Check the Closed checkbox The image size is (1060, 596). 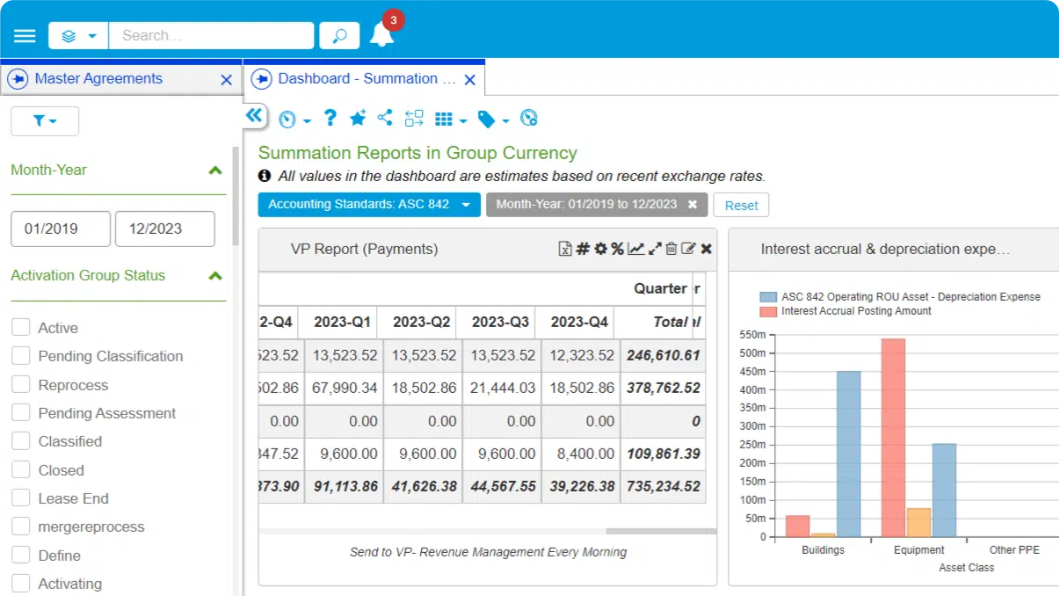pyautogui.click(x=21, y=470)
